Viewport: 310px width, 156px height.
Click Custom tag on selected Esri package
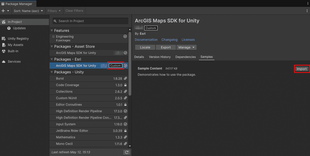116,66
